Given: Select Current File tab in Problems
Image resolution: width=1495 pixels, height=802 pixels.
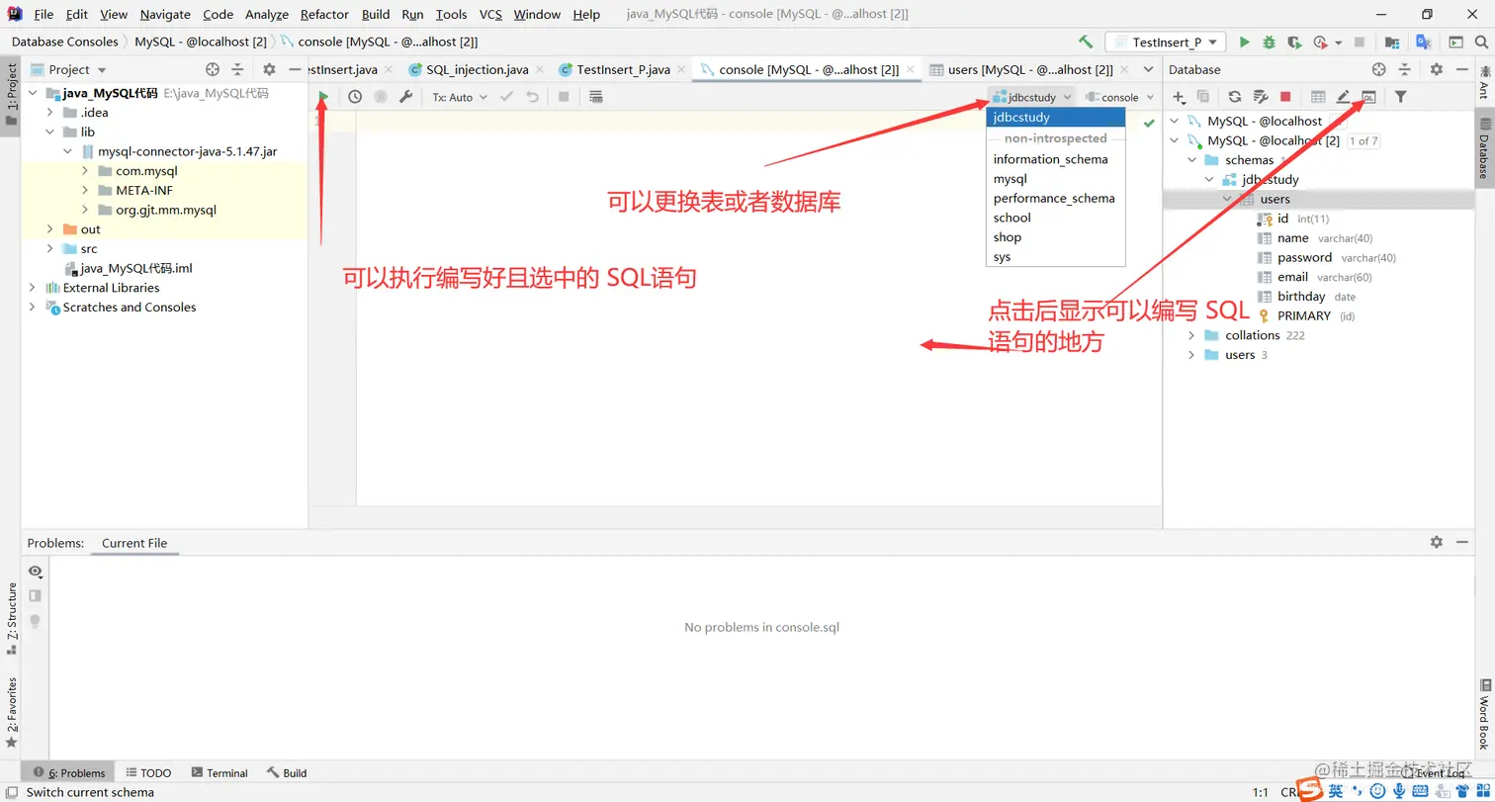Looking at the screenshot, I should point(134,543).
